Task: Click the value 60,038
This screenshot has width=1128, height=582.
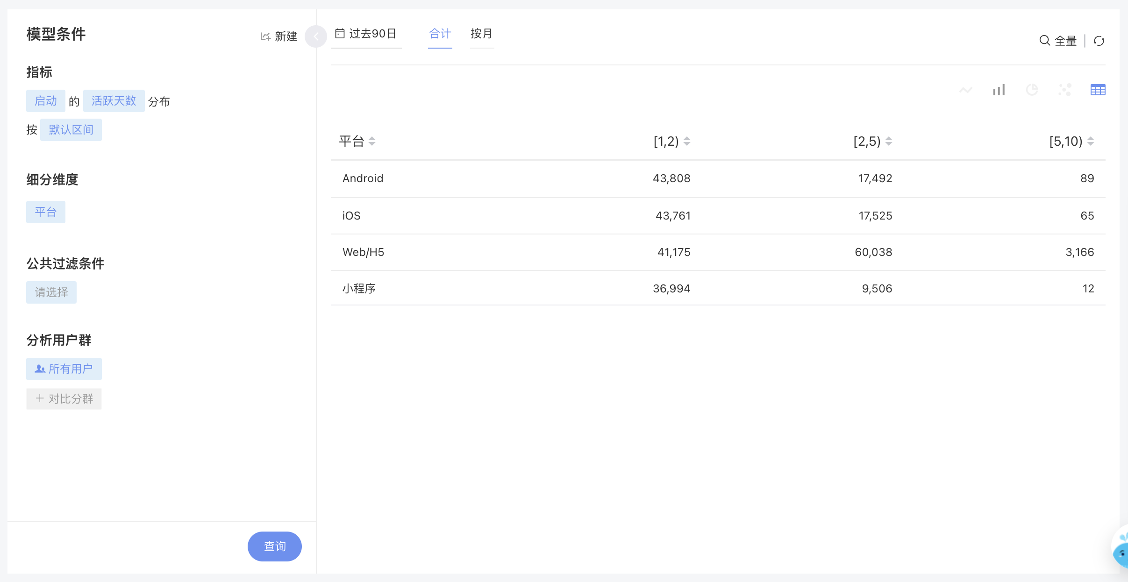Action: 873,252
